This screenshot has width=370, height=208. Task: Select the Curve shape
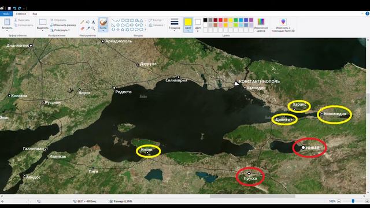coord(118,21)
